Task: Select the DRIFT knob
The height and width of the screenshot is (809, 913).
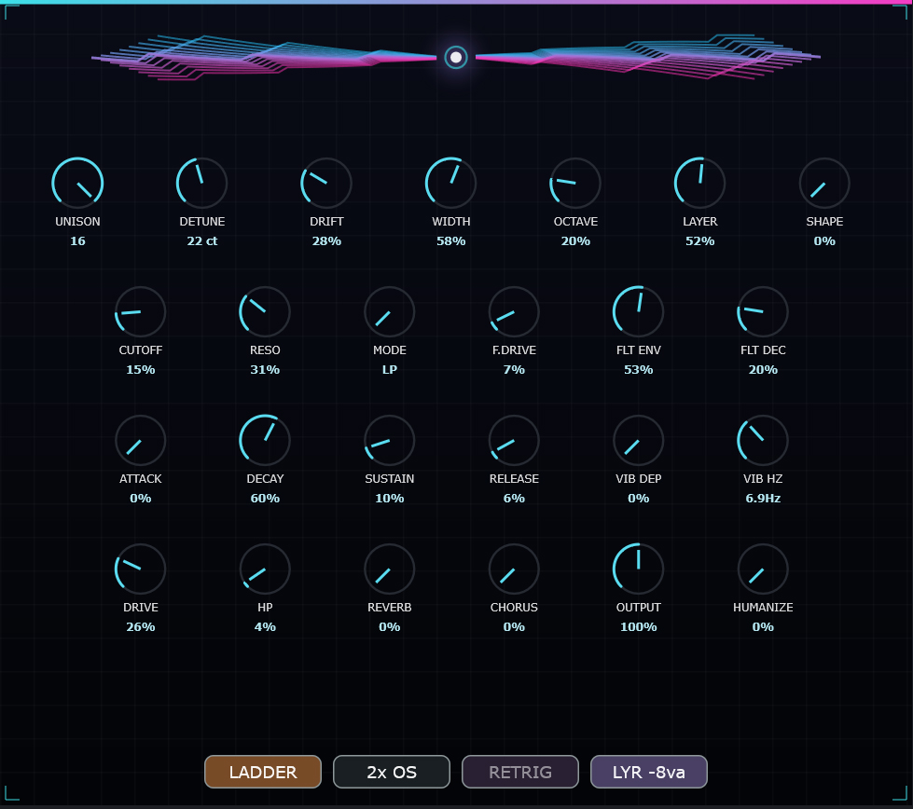Action: pos(326,184)
